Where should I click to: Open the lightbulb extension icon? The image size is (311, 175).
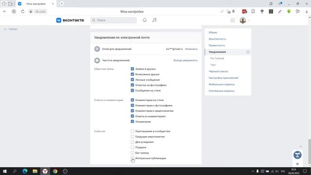pyautogui.click(x=262, y=12)
